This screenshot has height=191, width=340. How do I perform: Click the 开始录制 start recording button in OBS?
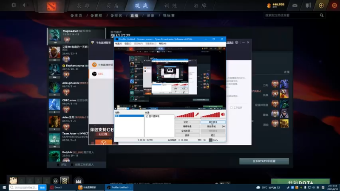coord(211,126)
